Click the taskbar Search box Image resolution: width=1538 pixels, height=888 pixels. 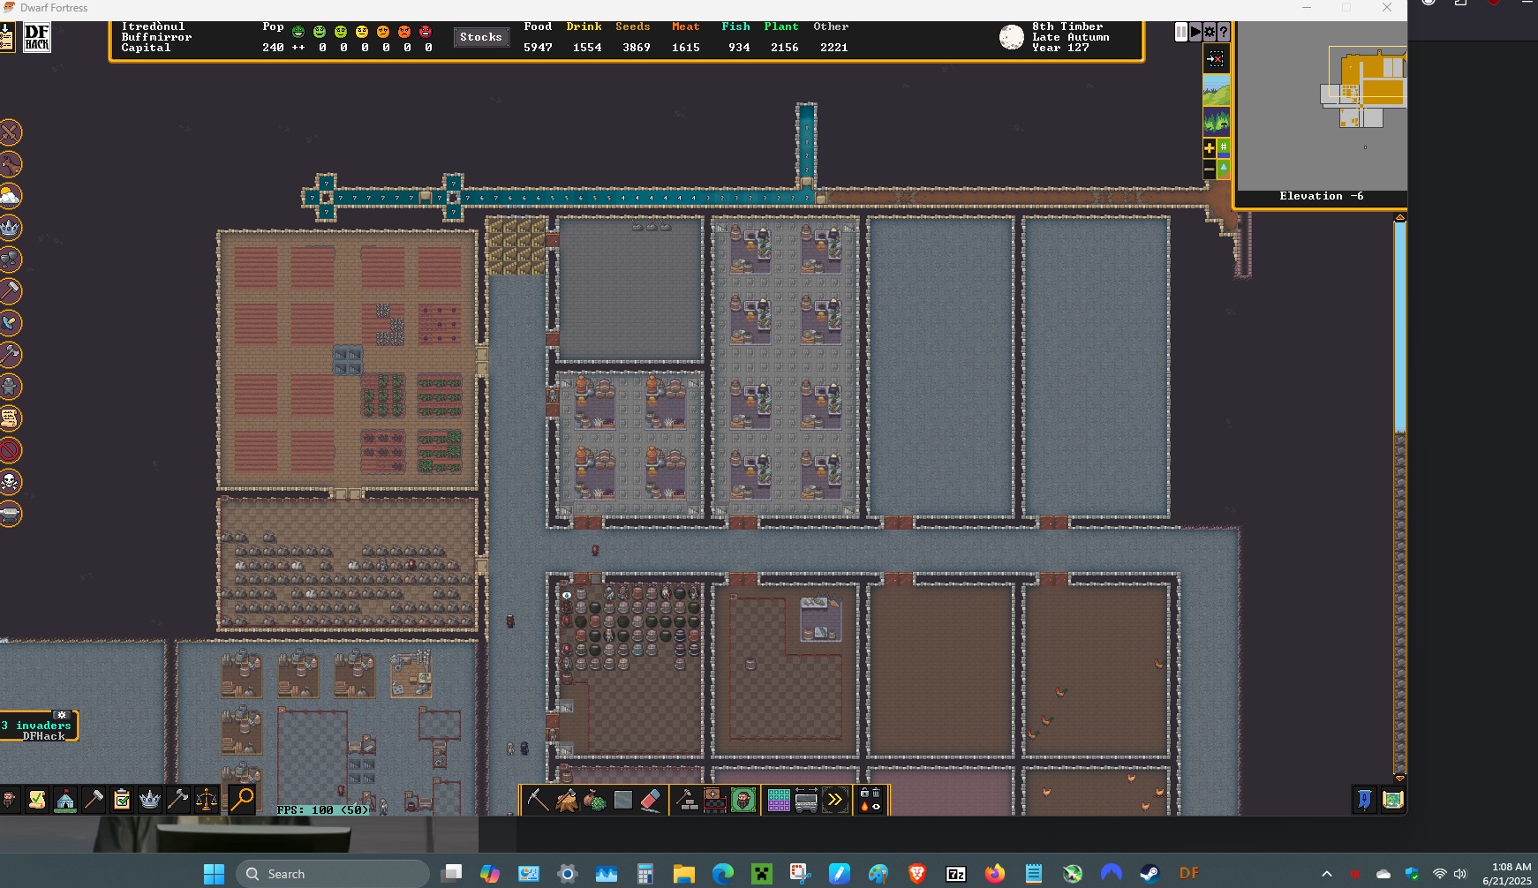point(332,874)
